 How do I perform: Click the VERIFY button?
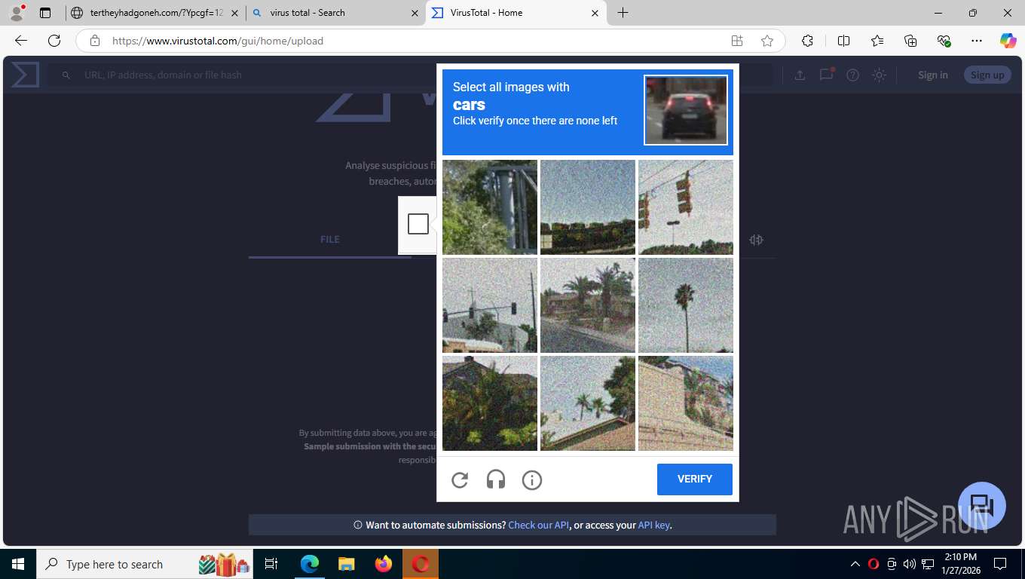(695, 479)
